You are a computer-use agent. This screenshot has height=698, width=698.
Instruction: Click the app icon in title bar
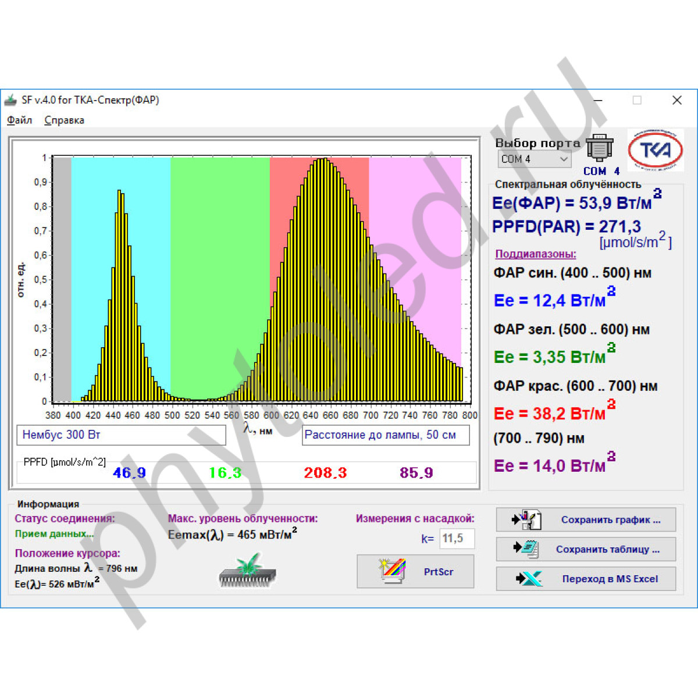[11, 100]
